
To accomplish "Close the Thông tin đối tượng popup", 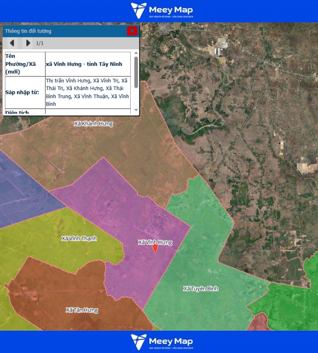I will click(132, 31).
